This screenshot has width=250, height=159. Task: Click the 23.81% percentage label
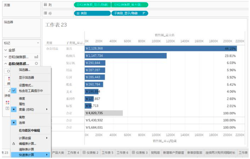pyautogui.click(x=230, y=56)
